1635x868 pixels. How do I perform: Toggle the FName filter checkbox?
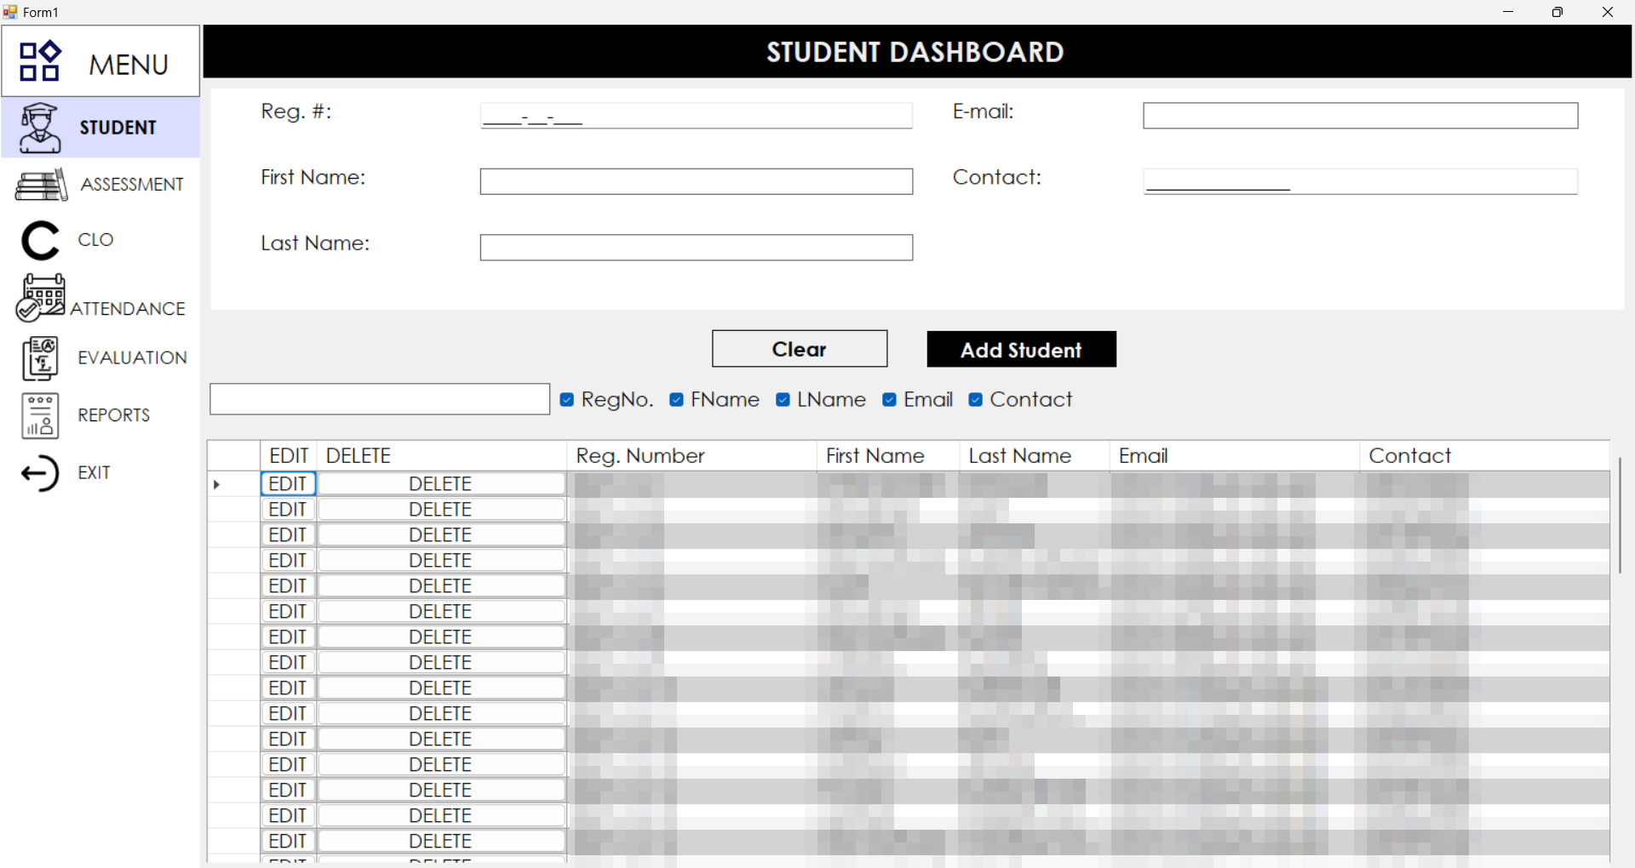click(x=676, y=400)
